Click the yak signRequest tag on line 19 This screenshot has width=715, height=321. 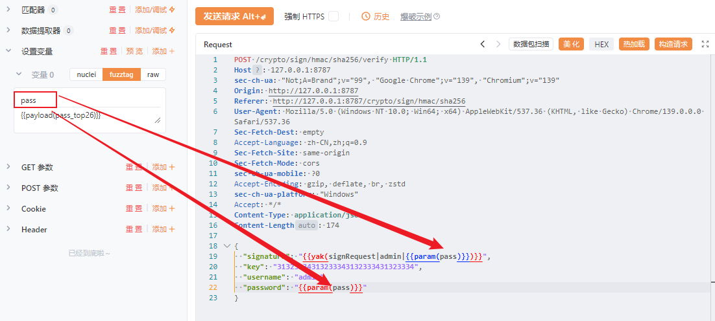pos(393,256)
